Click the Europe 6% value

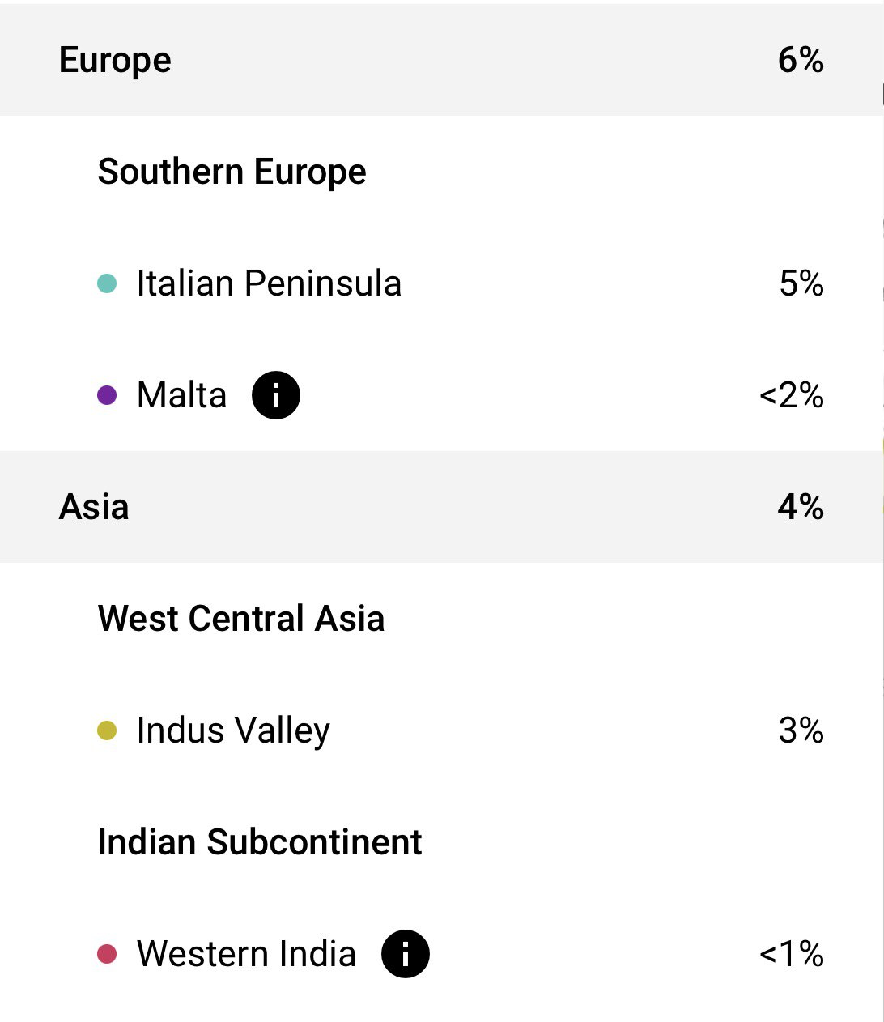coord(801,60)
